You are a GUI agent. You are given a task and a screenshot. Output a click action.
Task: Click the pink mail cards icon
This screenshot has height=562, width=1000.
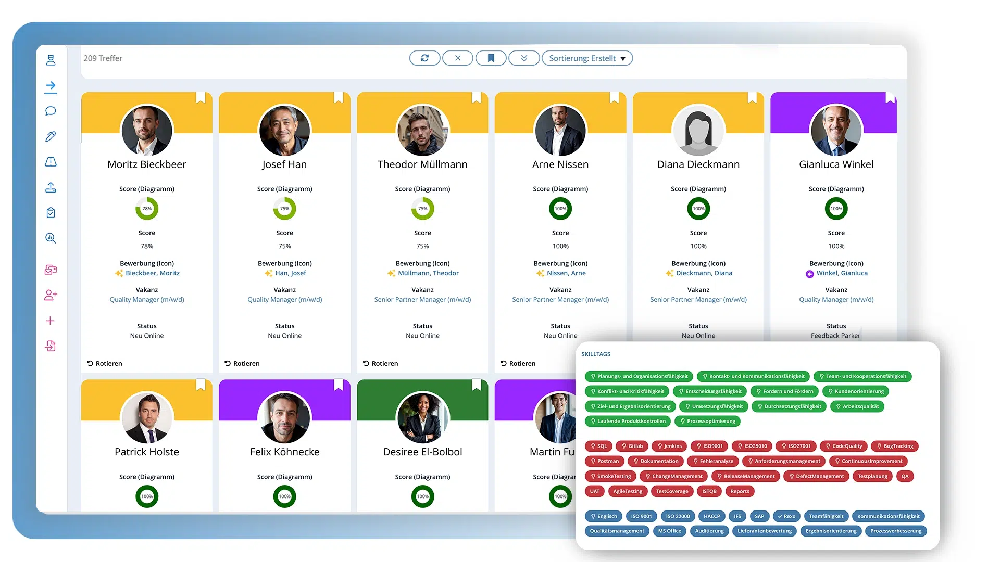tap(51, 270)
